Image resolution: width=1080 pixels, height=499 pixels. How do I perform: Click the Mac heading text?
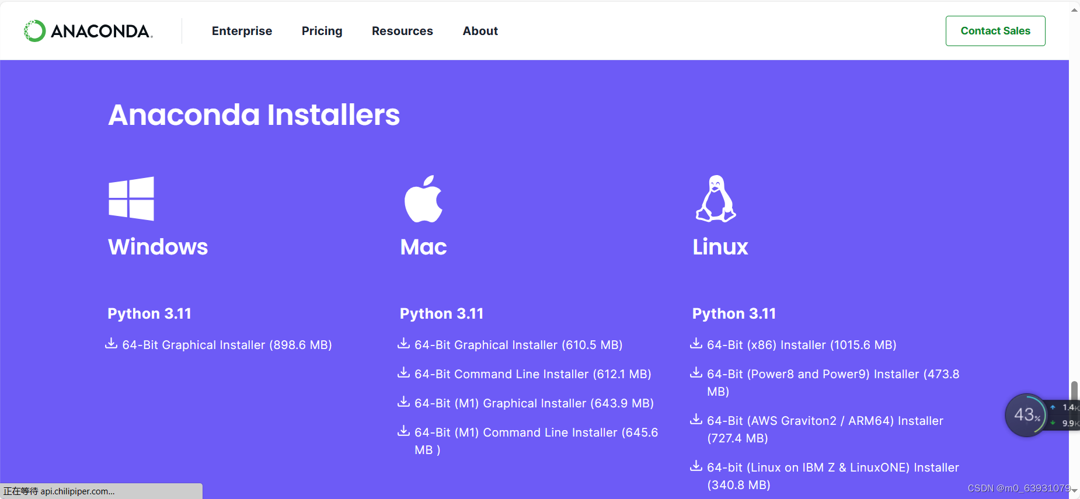coord(423,247)
